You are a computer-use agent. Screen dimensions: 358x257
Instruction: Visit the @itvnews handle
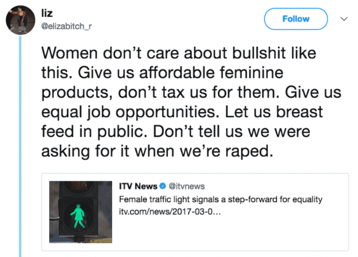pyautogui.click(x=187, y=187)
